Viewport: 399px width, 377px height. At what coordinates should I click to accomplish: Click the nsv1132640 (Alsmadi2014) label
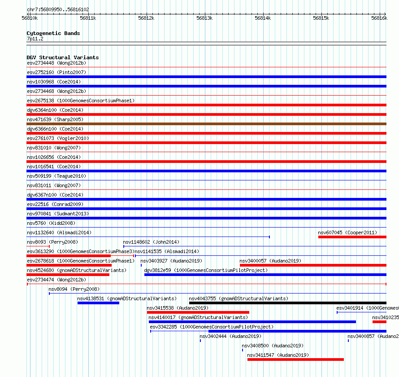pyautogui.click(x=59, y=232)
